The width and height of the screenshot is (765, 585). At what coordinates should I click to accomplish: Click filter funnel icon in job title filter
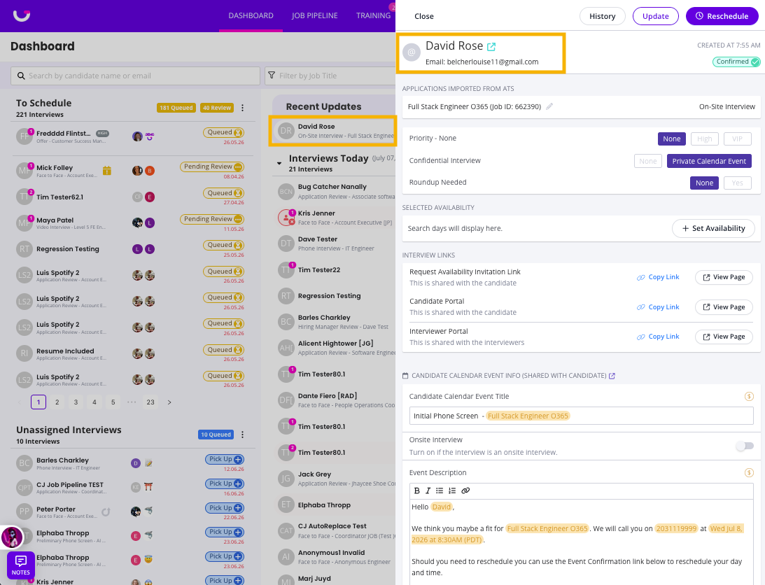tap(272, 76)
